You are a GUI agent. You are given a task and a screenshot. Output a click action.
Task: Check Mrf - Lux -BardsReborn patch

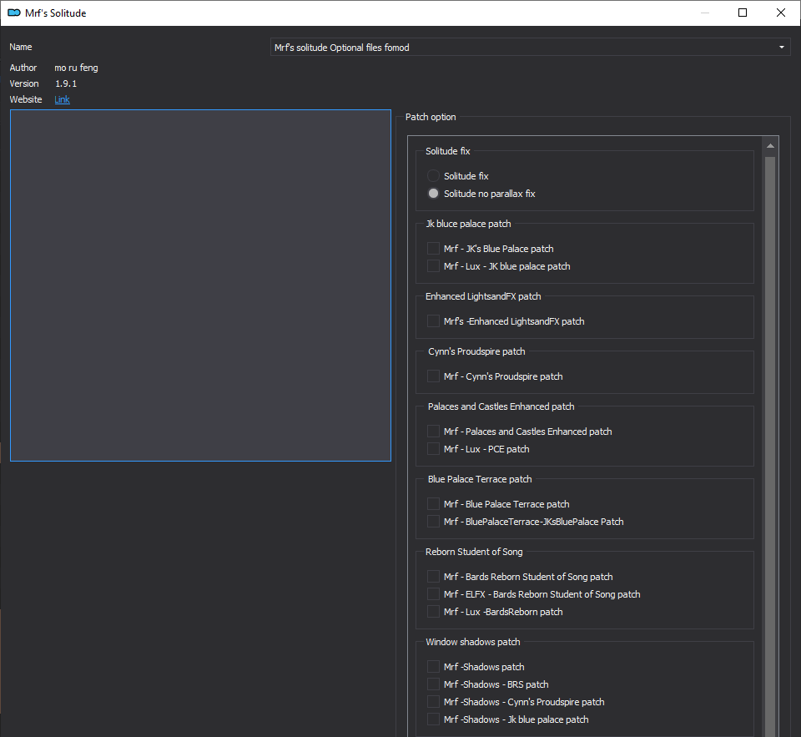point(433,612)
